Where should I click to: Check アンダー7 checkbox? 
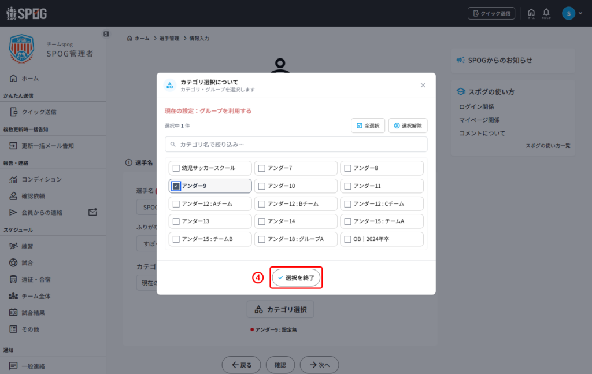point(262,168)
